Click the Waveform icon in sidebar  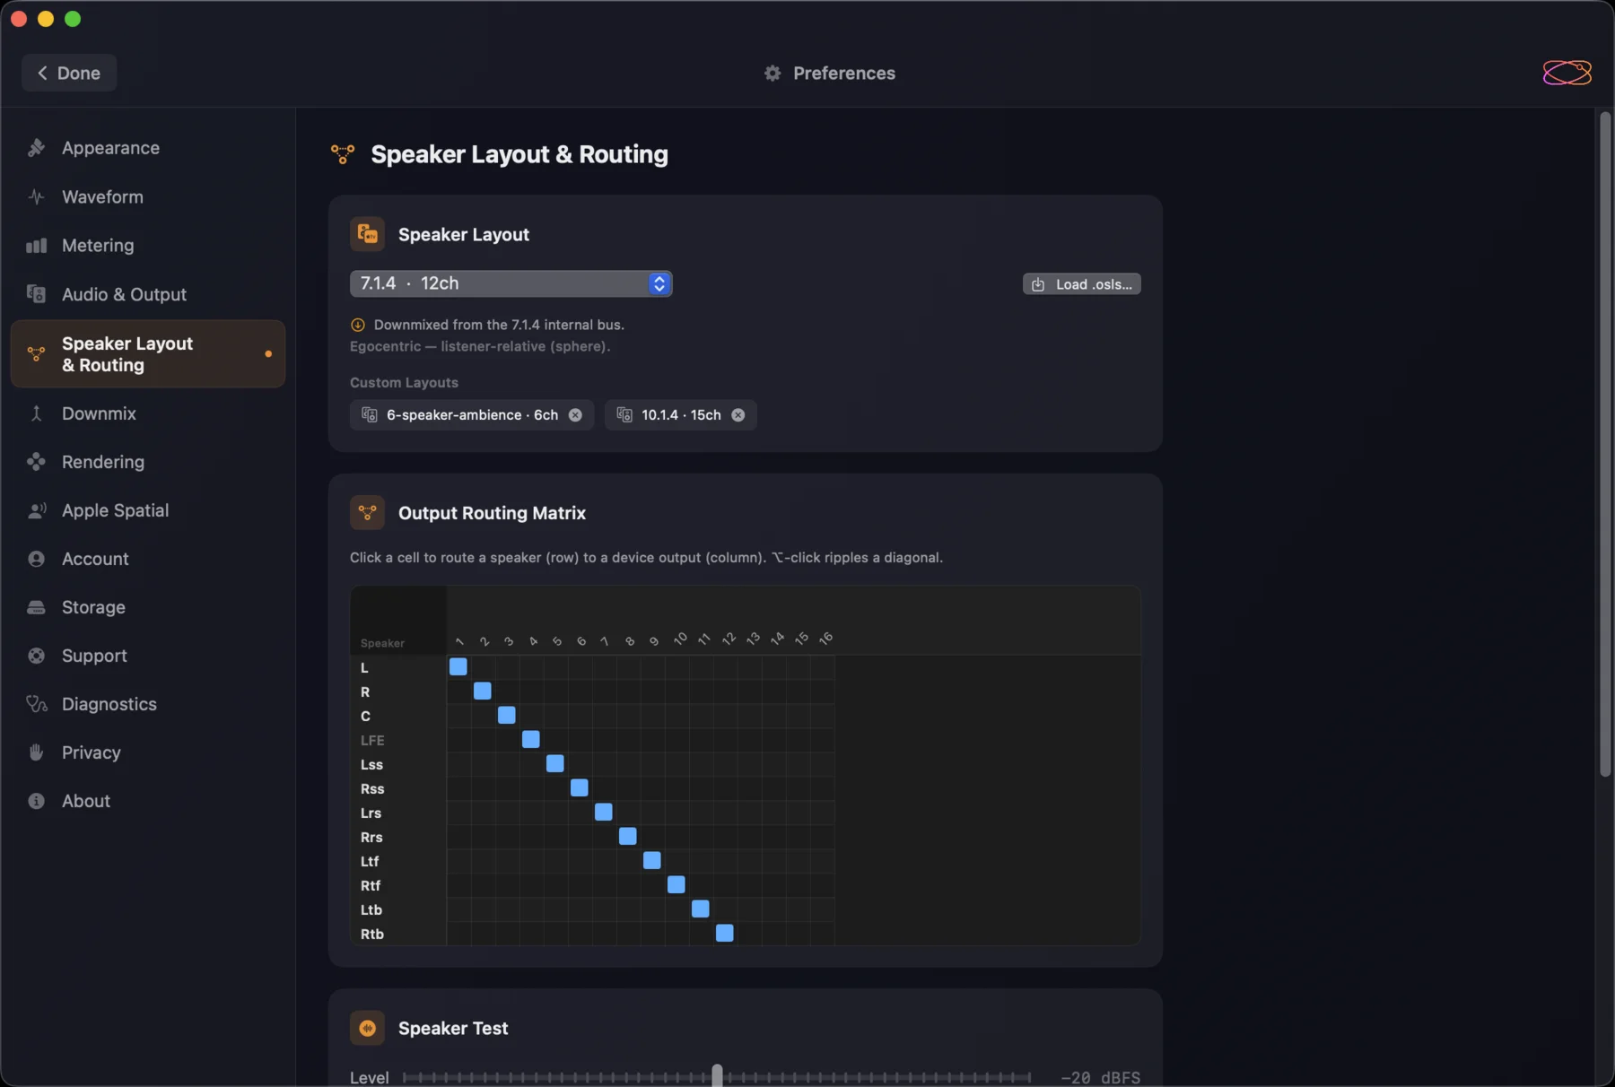pyautogui.click(x=36, y=196)
